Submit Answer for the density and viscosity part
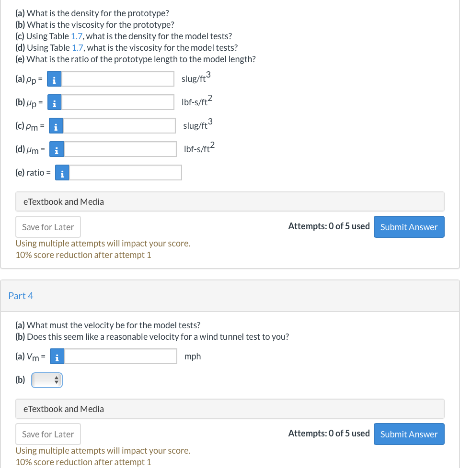 pos(409,227)
